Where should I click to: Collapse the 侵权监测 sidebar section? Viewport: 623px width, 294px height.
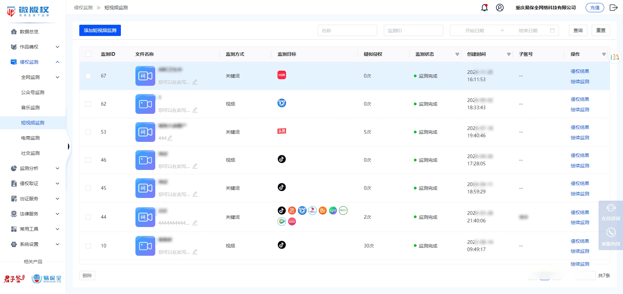(57, 62)
